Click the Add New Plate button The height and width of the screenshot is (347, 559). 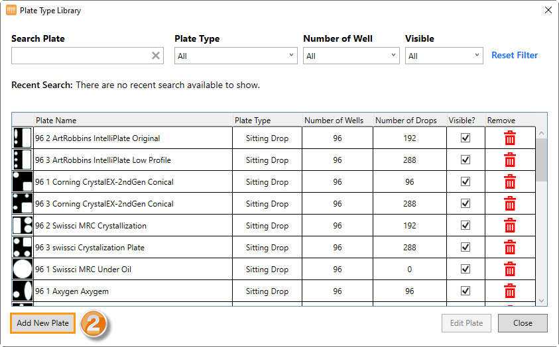43,323
